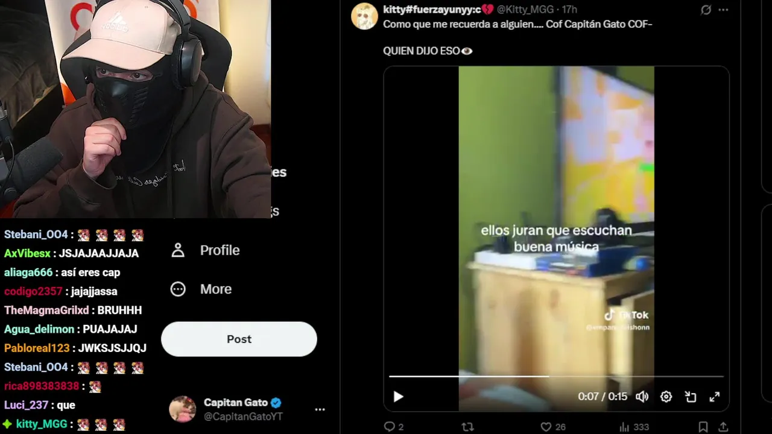Mute the video with the speaker icon
This screenshot has height=434, width=772.
click(x=642, y=397)
